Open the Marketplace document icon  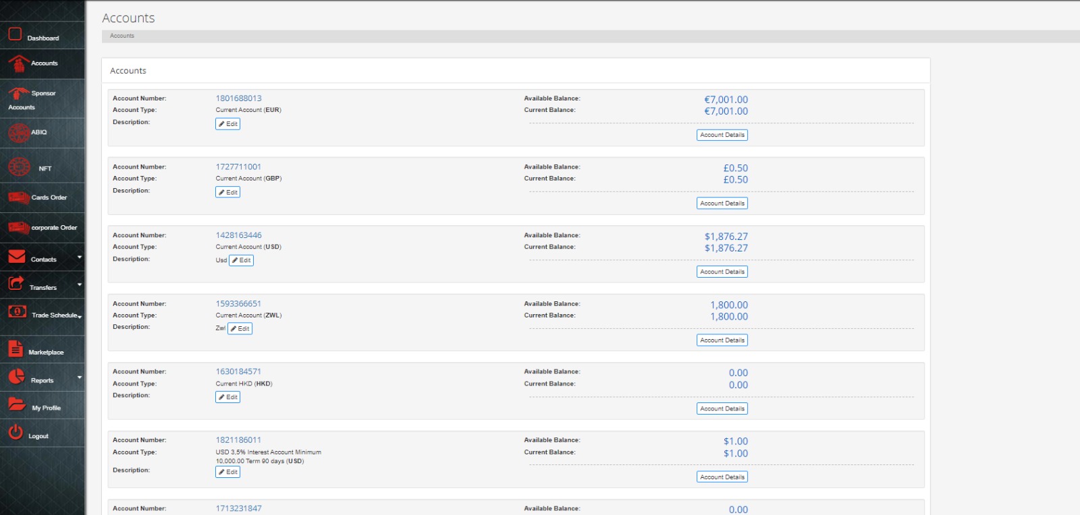[x=16, y=349]
